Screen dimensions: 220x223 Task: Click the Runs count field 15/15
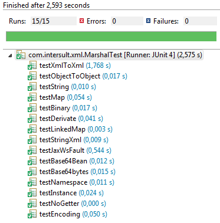click(54, 21)
